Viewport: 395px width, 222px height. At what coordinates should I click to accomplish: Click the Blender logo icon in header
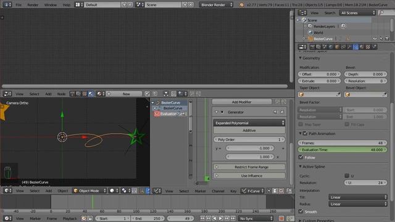(241, 5)
